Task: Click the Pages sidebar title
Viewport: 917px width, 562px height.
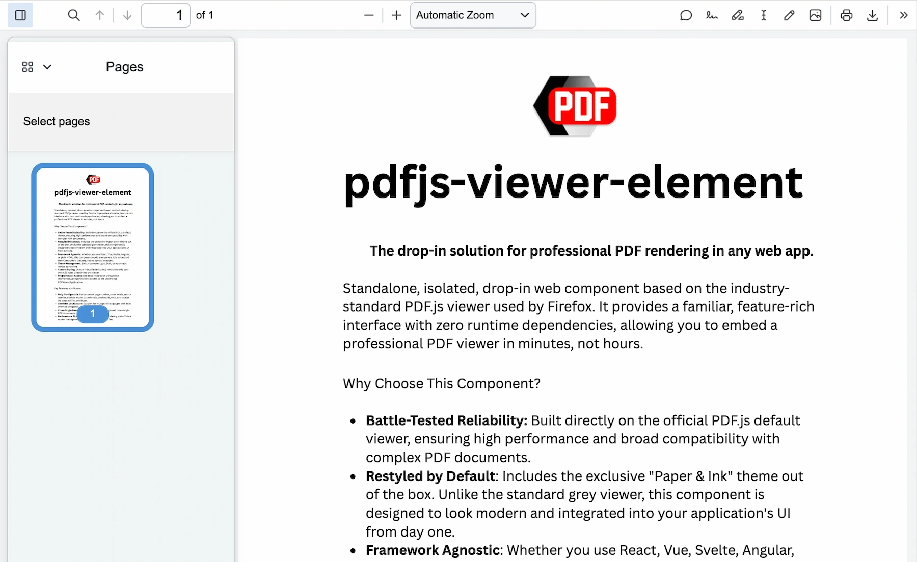Action: click(x=124, y=67)
